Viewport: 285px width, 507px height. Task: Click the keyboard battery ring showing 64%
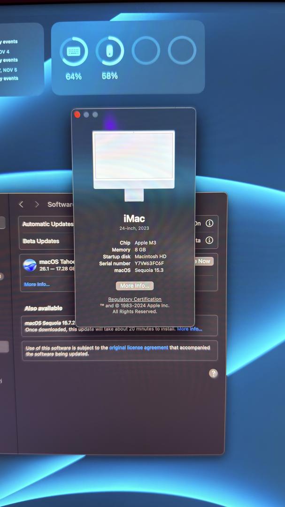click(x=74, y=52)
